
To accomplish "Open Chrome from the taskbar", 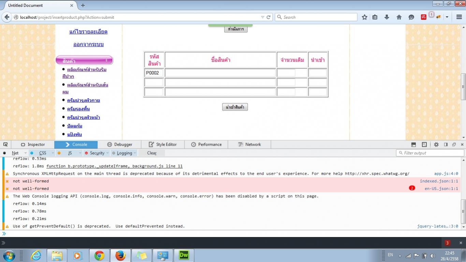I will tap(99, 255).
